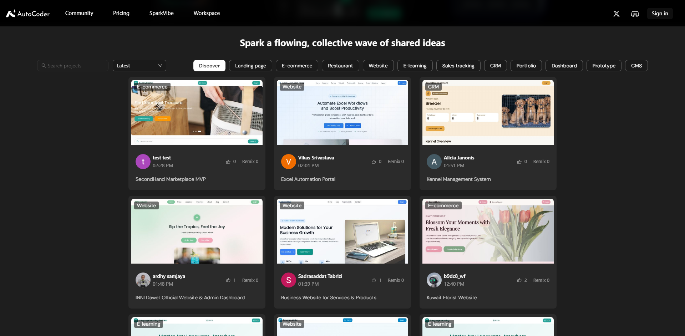Filter projects by E-commerce category
This screenshot has height=336, width=685.
click(297, 66)
